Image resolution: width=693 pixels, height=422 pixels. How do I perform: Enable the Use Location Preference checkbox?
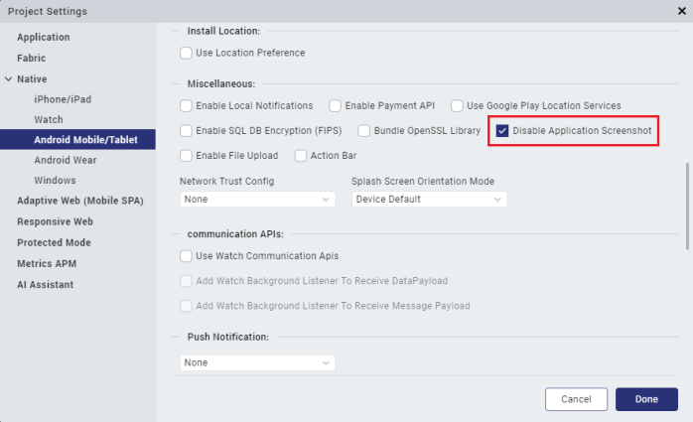pos(186,53)
